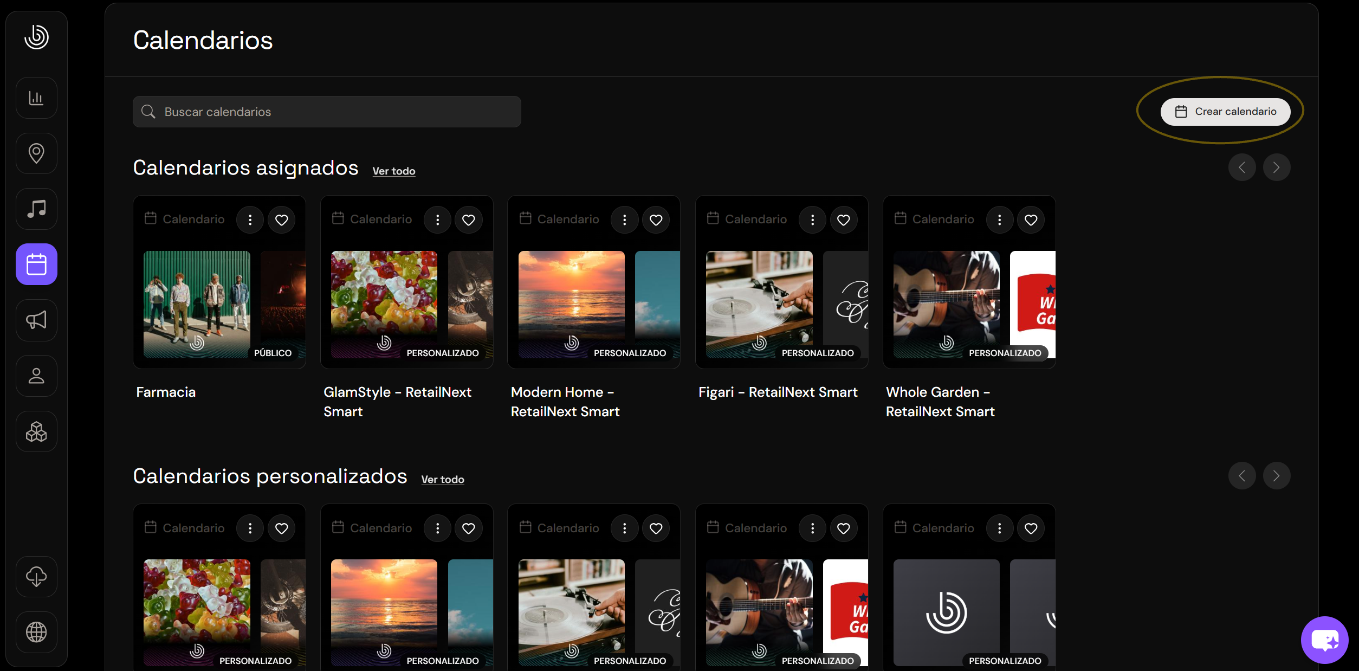Go to previous page of Calendarios asignados
The width and height of the screenshot is (1359, 671).
click(1242, 167)
